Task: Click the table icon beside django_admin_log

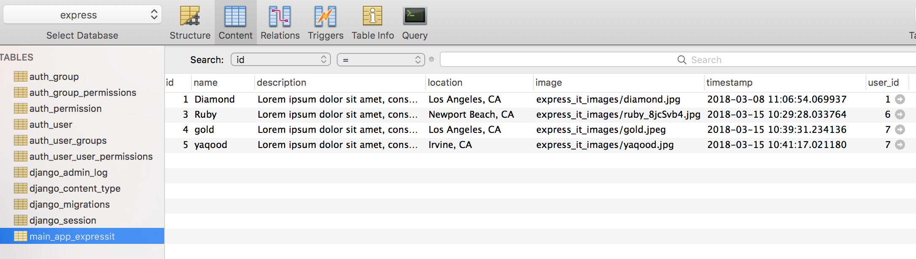Action: [x=20, y=172]
